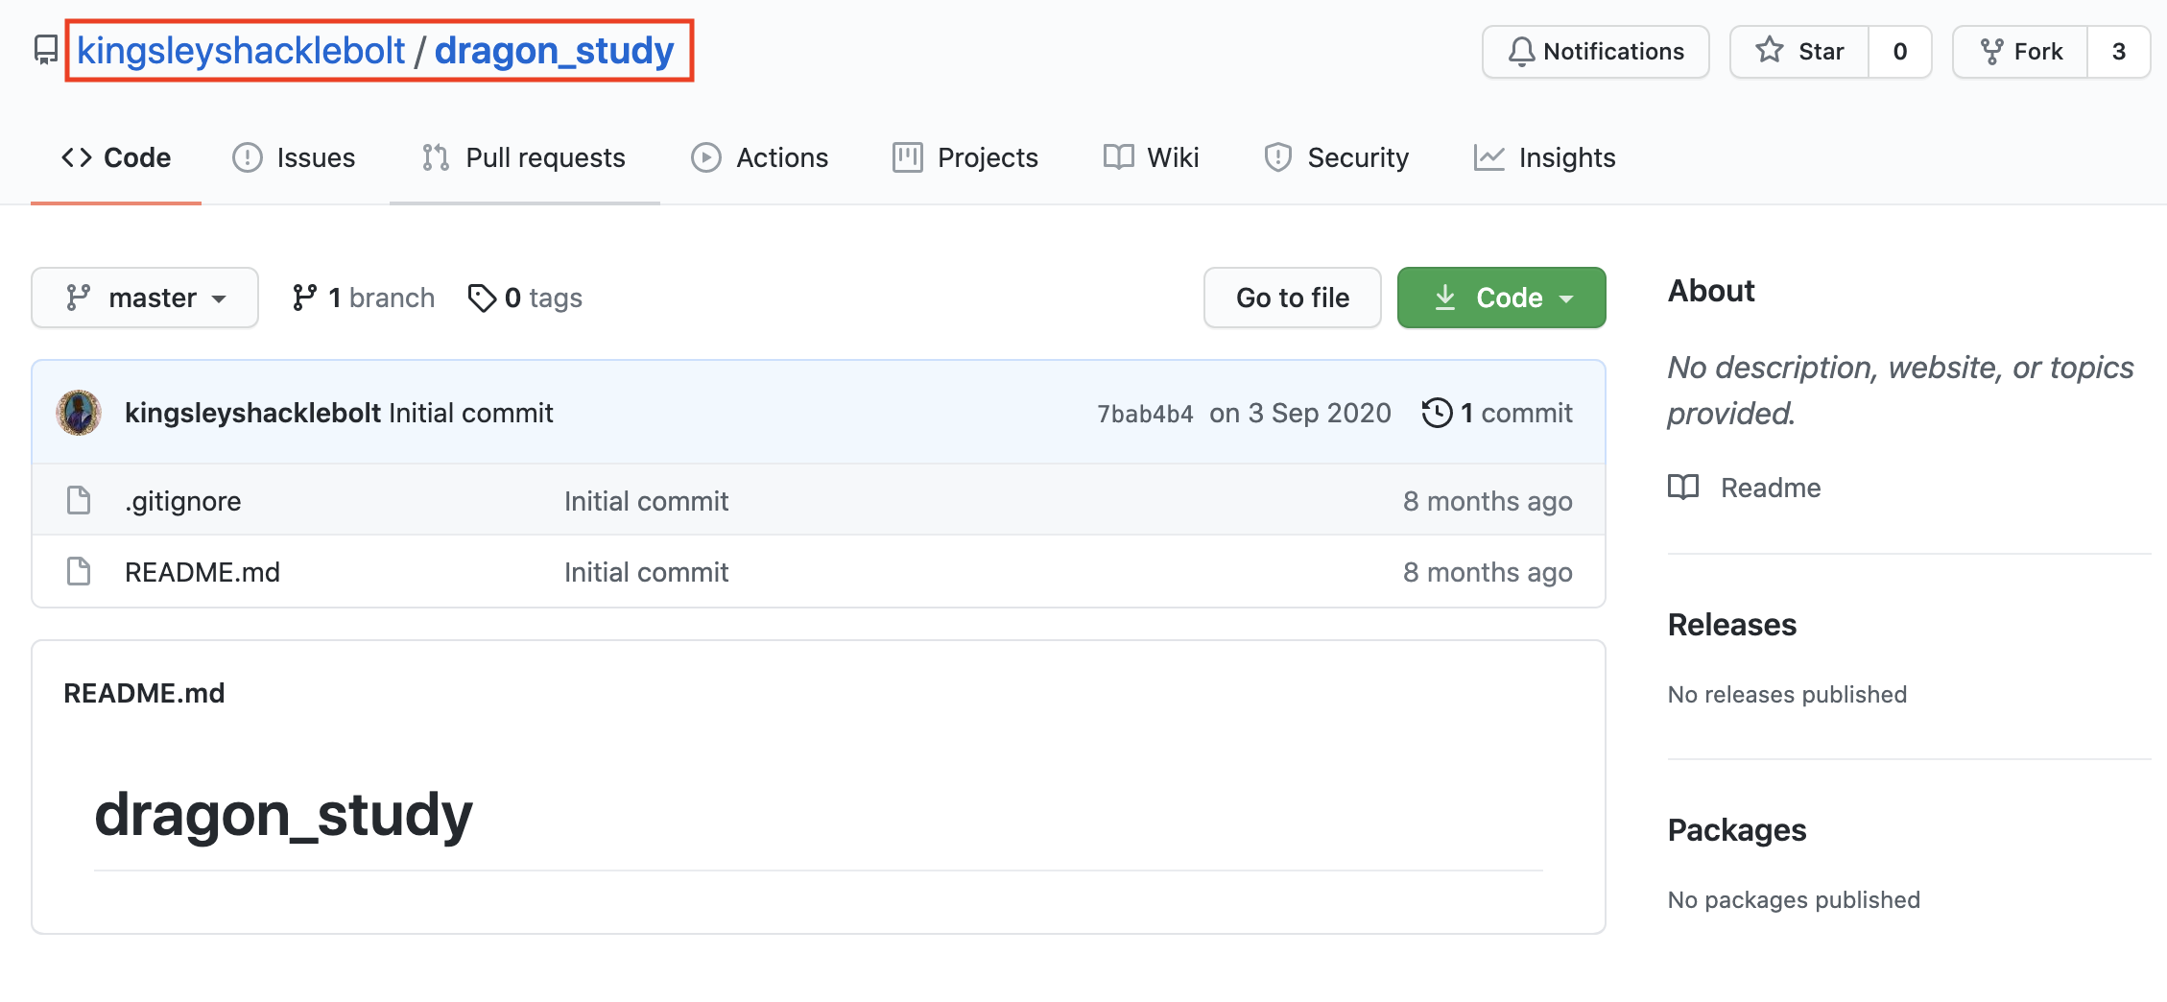
Task: View the fork count 3
Action: point(2118,52)
